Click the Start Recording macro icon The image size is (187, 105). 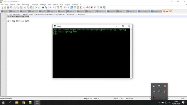pos(91,8)
